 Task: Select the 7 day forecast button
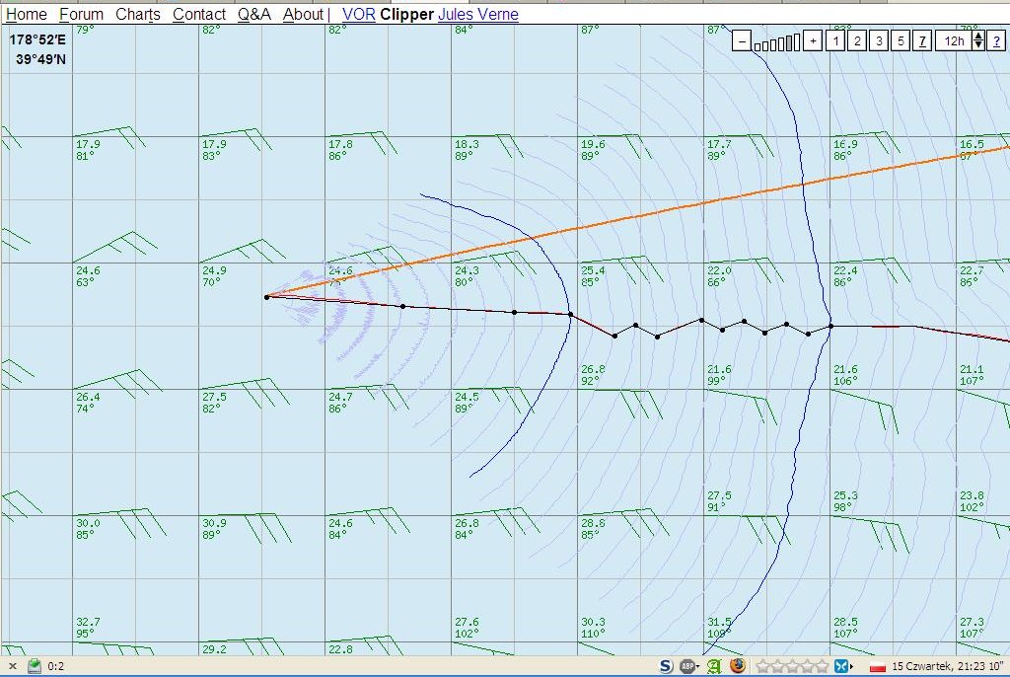(x=922, y=40)
